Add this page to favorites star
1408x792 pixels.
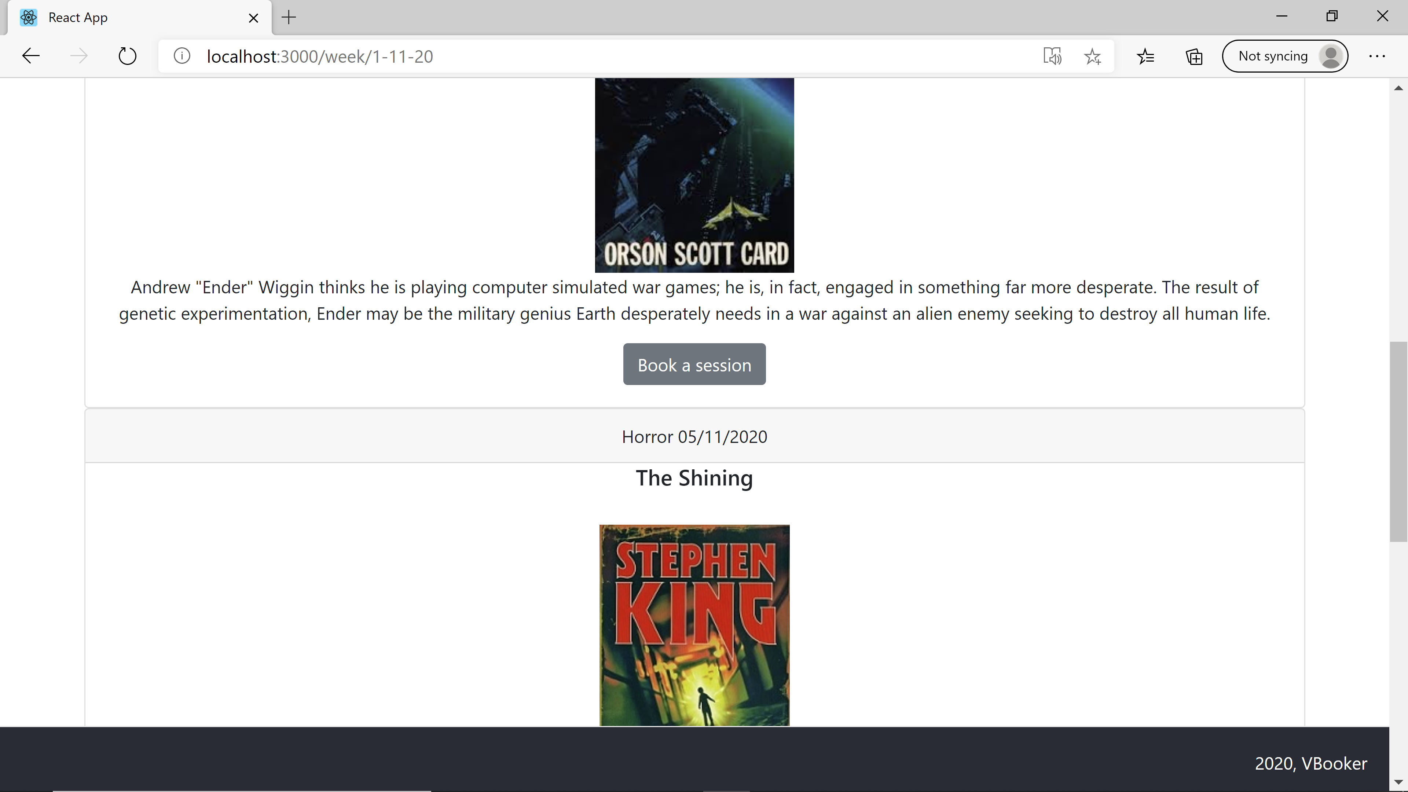tap(1093, 56)
